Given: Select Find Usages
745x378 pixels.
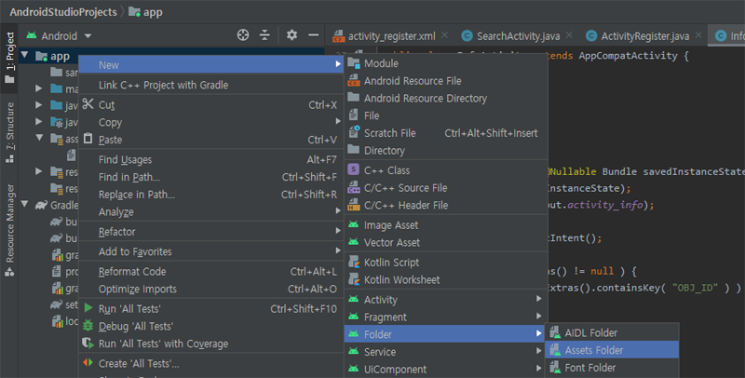Looking at the screenshot, I should pyautogui.click(x=211, y=159).
